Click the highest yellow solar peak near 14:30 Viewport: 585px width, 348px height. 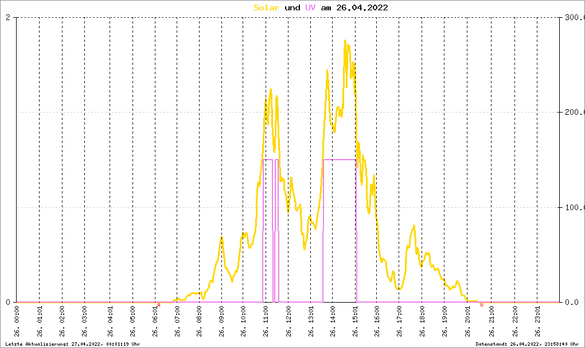pos(345,41)
